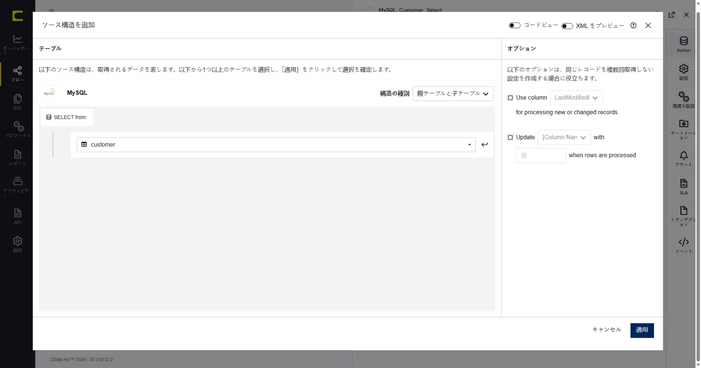Click the CData Arc logo
Viewport: 701px width, 368px height.
[x=17, y=16]
